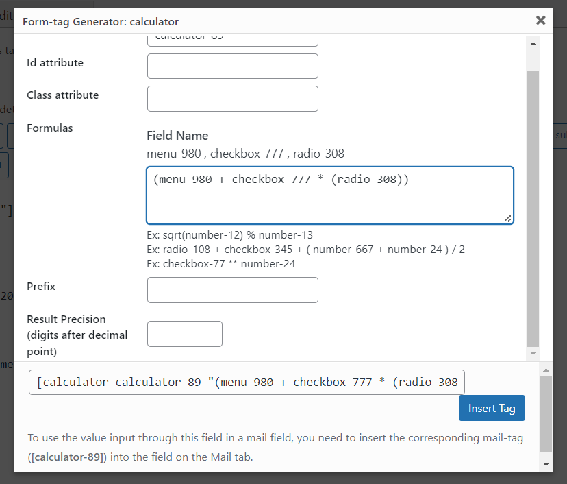Click the 'Ex: sqrt(number-12) % number-13' example
Viewport: 567px width, 484px height.
[229, 235]
